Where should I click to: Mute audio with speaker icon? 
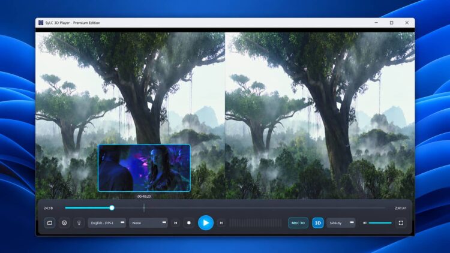pyautogui.click(x=364, y=223)
